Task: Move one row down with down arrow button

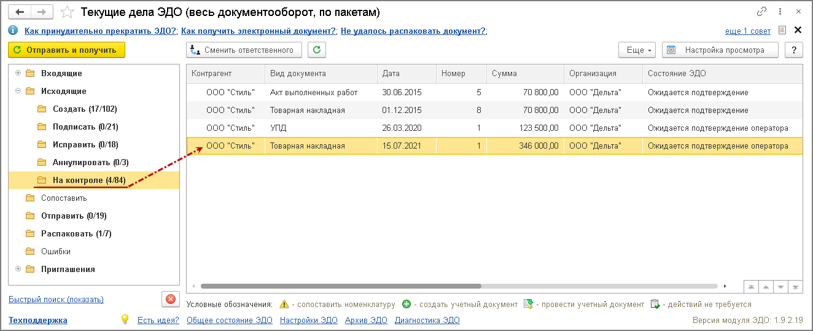Action: [x=780, y=287]
